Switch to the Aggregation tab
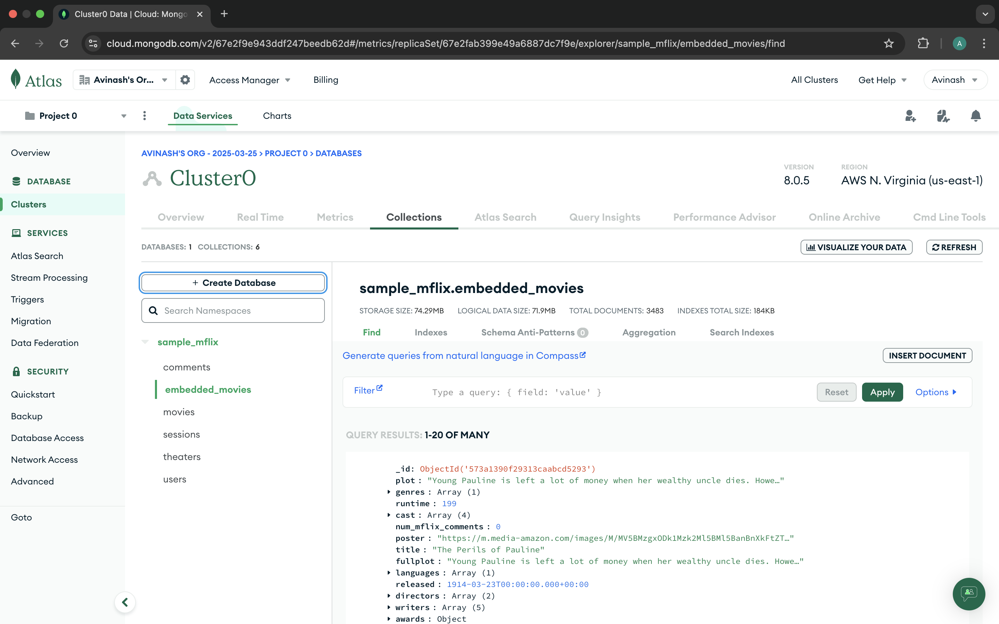Viewport: 999px width, 624px height. [648, 332]
